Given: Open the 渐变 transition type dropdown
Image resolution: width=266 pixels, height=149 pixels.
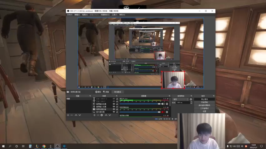Looking at the screenshot, I should [181, 99].
